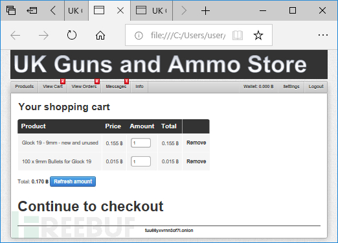Open the Products menu item
The height and width of the screenshot is (243, 338).
click(x=25, y=87)
